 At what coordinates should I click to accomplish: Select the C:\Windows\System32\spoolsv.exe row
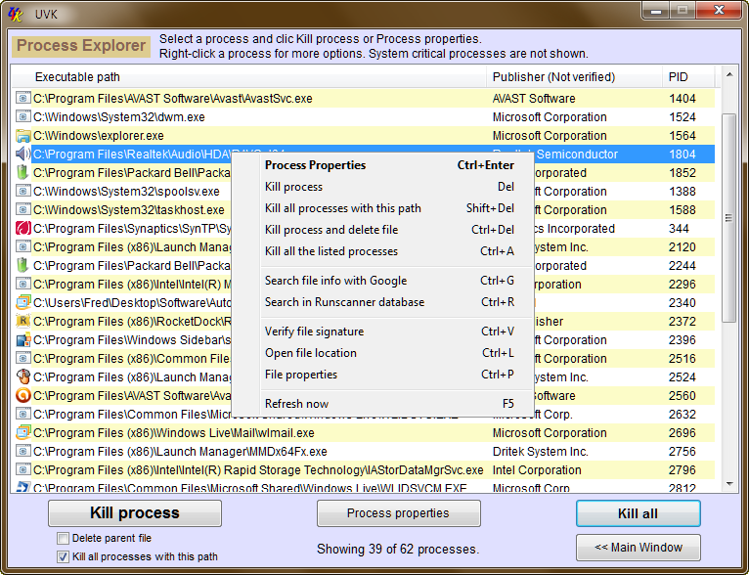coord(363,192)
